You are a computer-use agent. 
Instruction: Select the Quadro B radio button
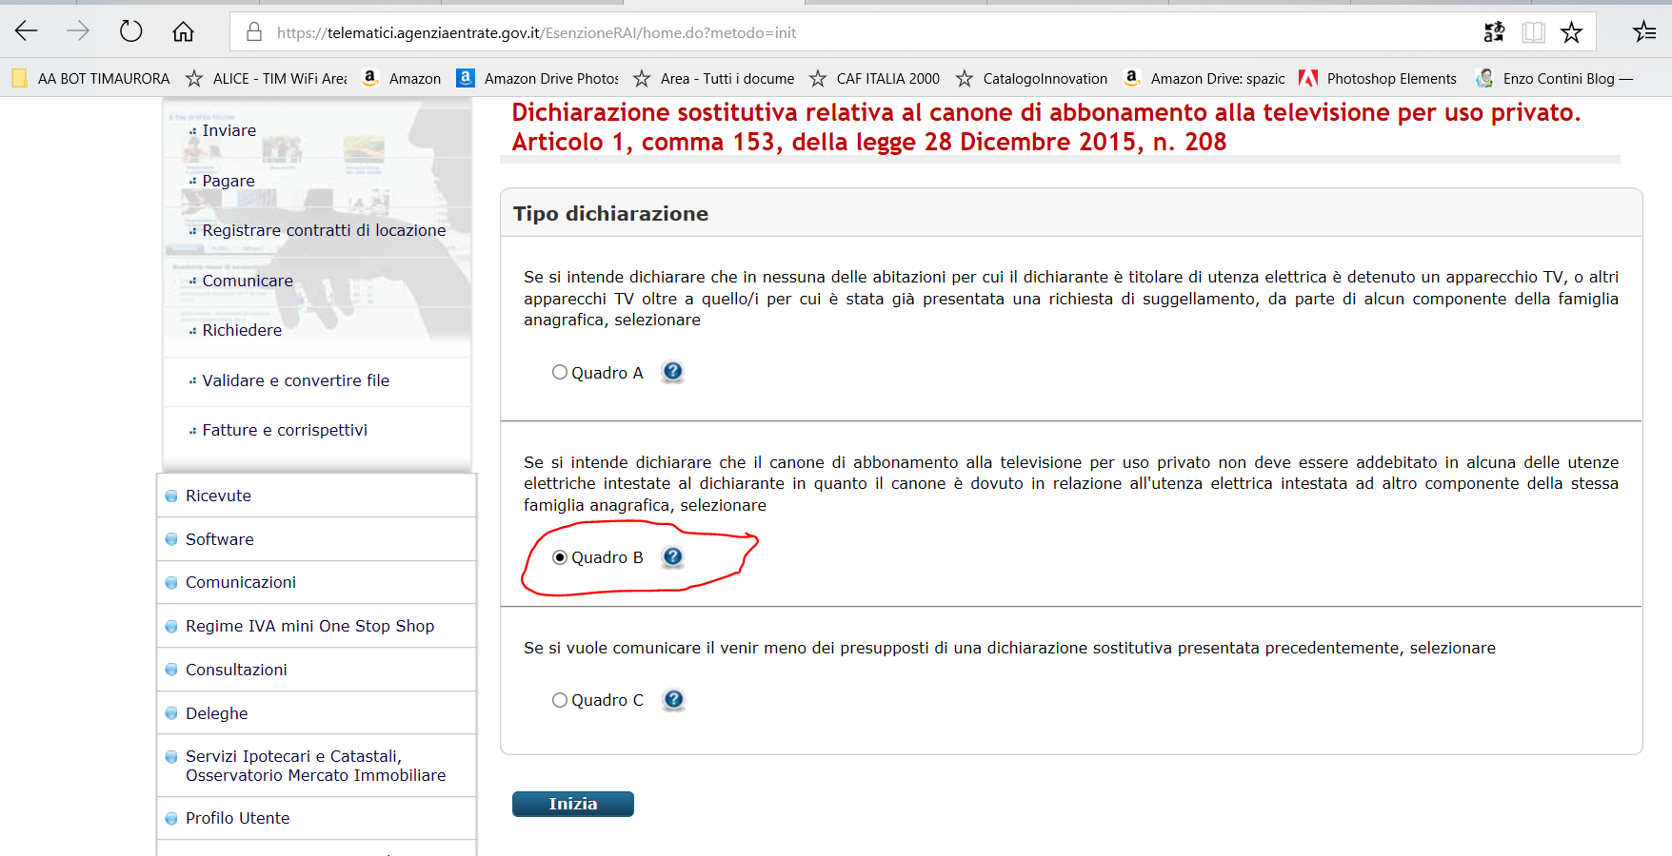click(x=560, y=557)
